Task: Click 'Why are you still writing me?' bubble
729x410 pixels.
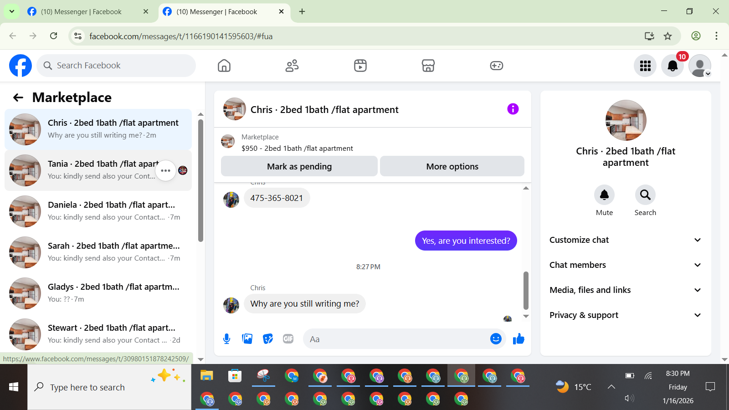Action: [x=305, y=304]
